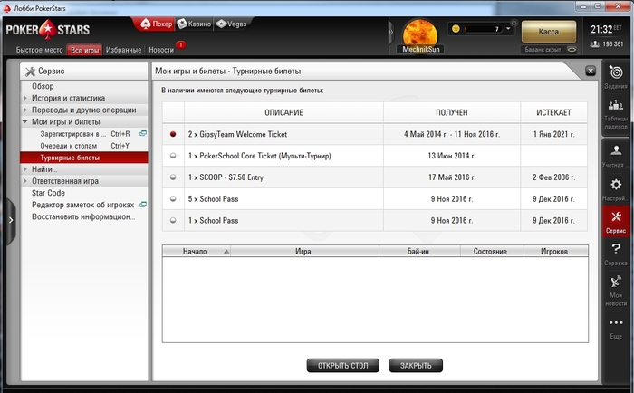
Task: Open the Быстрое место tab
Action: pyautogui.click(x=39, y=50)
